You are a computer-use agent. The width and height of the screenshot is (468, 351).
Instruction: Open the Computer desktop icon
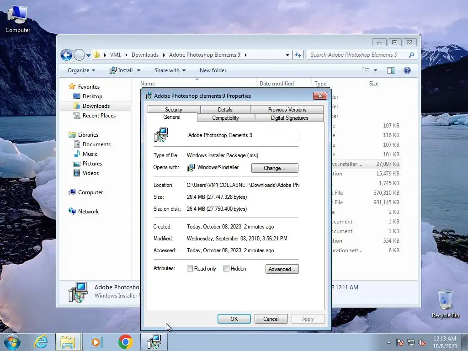pyautogui.click(x=18, y=19)
